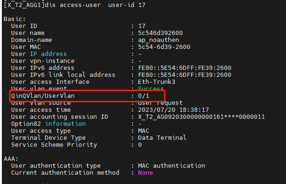
Task: Click the 'Data Terminal' device type value
Action: pos(162,138)
